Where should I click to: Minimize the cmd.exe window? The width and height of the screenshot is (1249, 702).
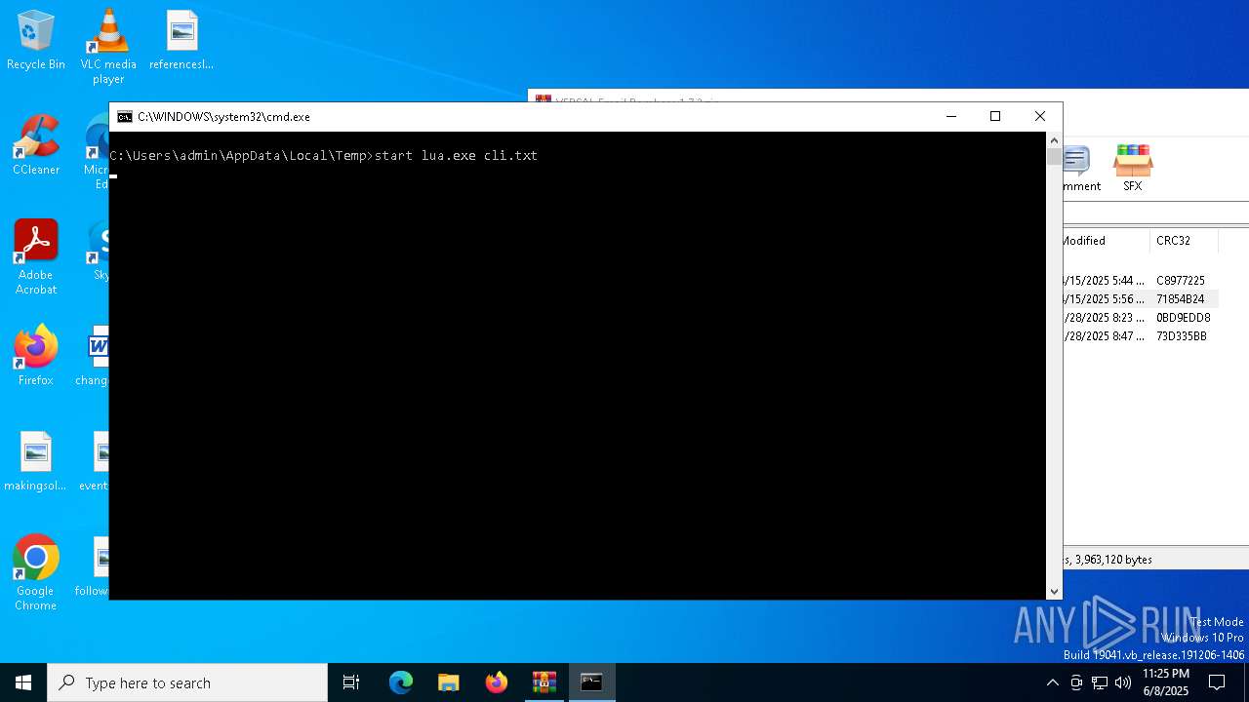click(x=951, y=116)
